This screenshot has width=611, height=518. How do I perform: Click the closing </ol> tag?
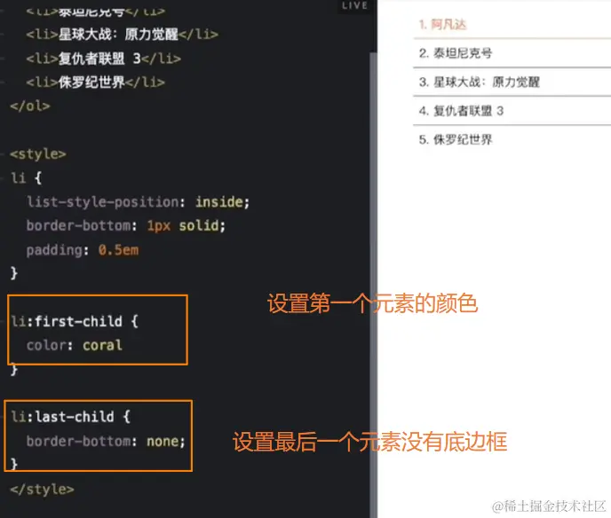[30, 106]
